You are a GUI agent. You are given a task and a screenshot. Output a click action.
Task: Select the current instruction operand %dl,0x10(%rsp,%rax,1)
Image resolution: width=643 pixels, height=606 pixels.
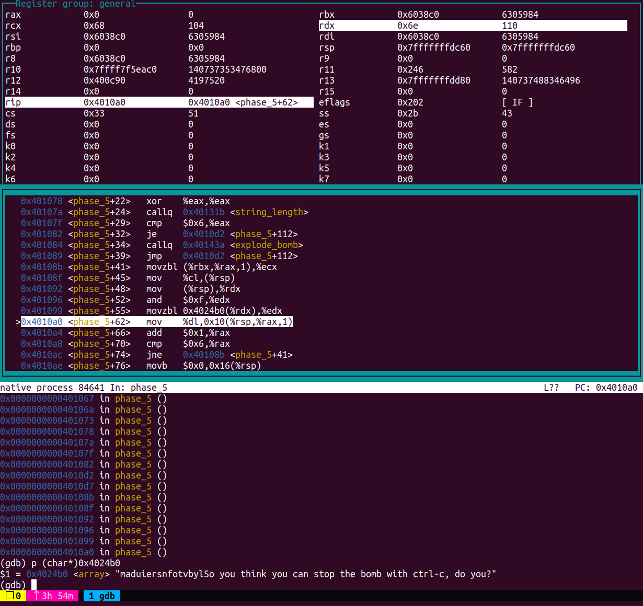238,322
